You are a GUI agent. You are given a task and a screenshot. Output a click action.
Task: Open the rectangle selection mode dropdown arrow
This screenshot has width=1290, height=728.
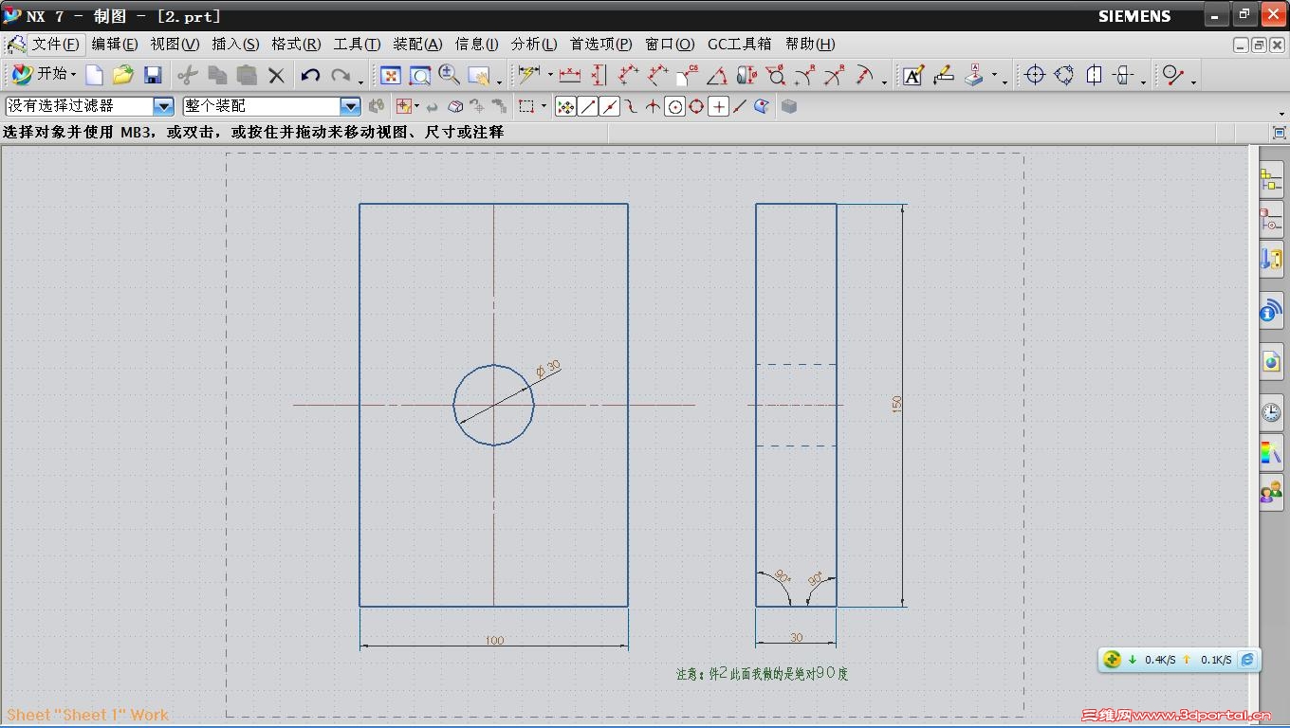(x=544, y=106)
